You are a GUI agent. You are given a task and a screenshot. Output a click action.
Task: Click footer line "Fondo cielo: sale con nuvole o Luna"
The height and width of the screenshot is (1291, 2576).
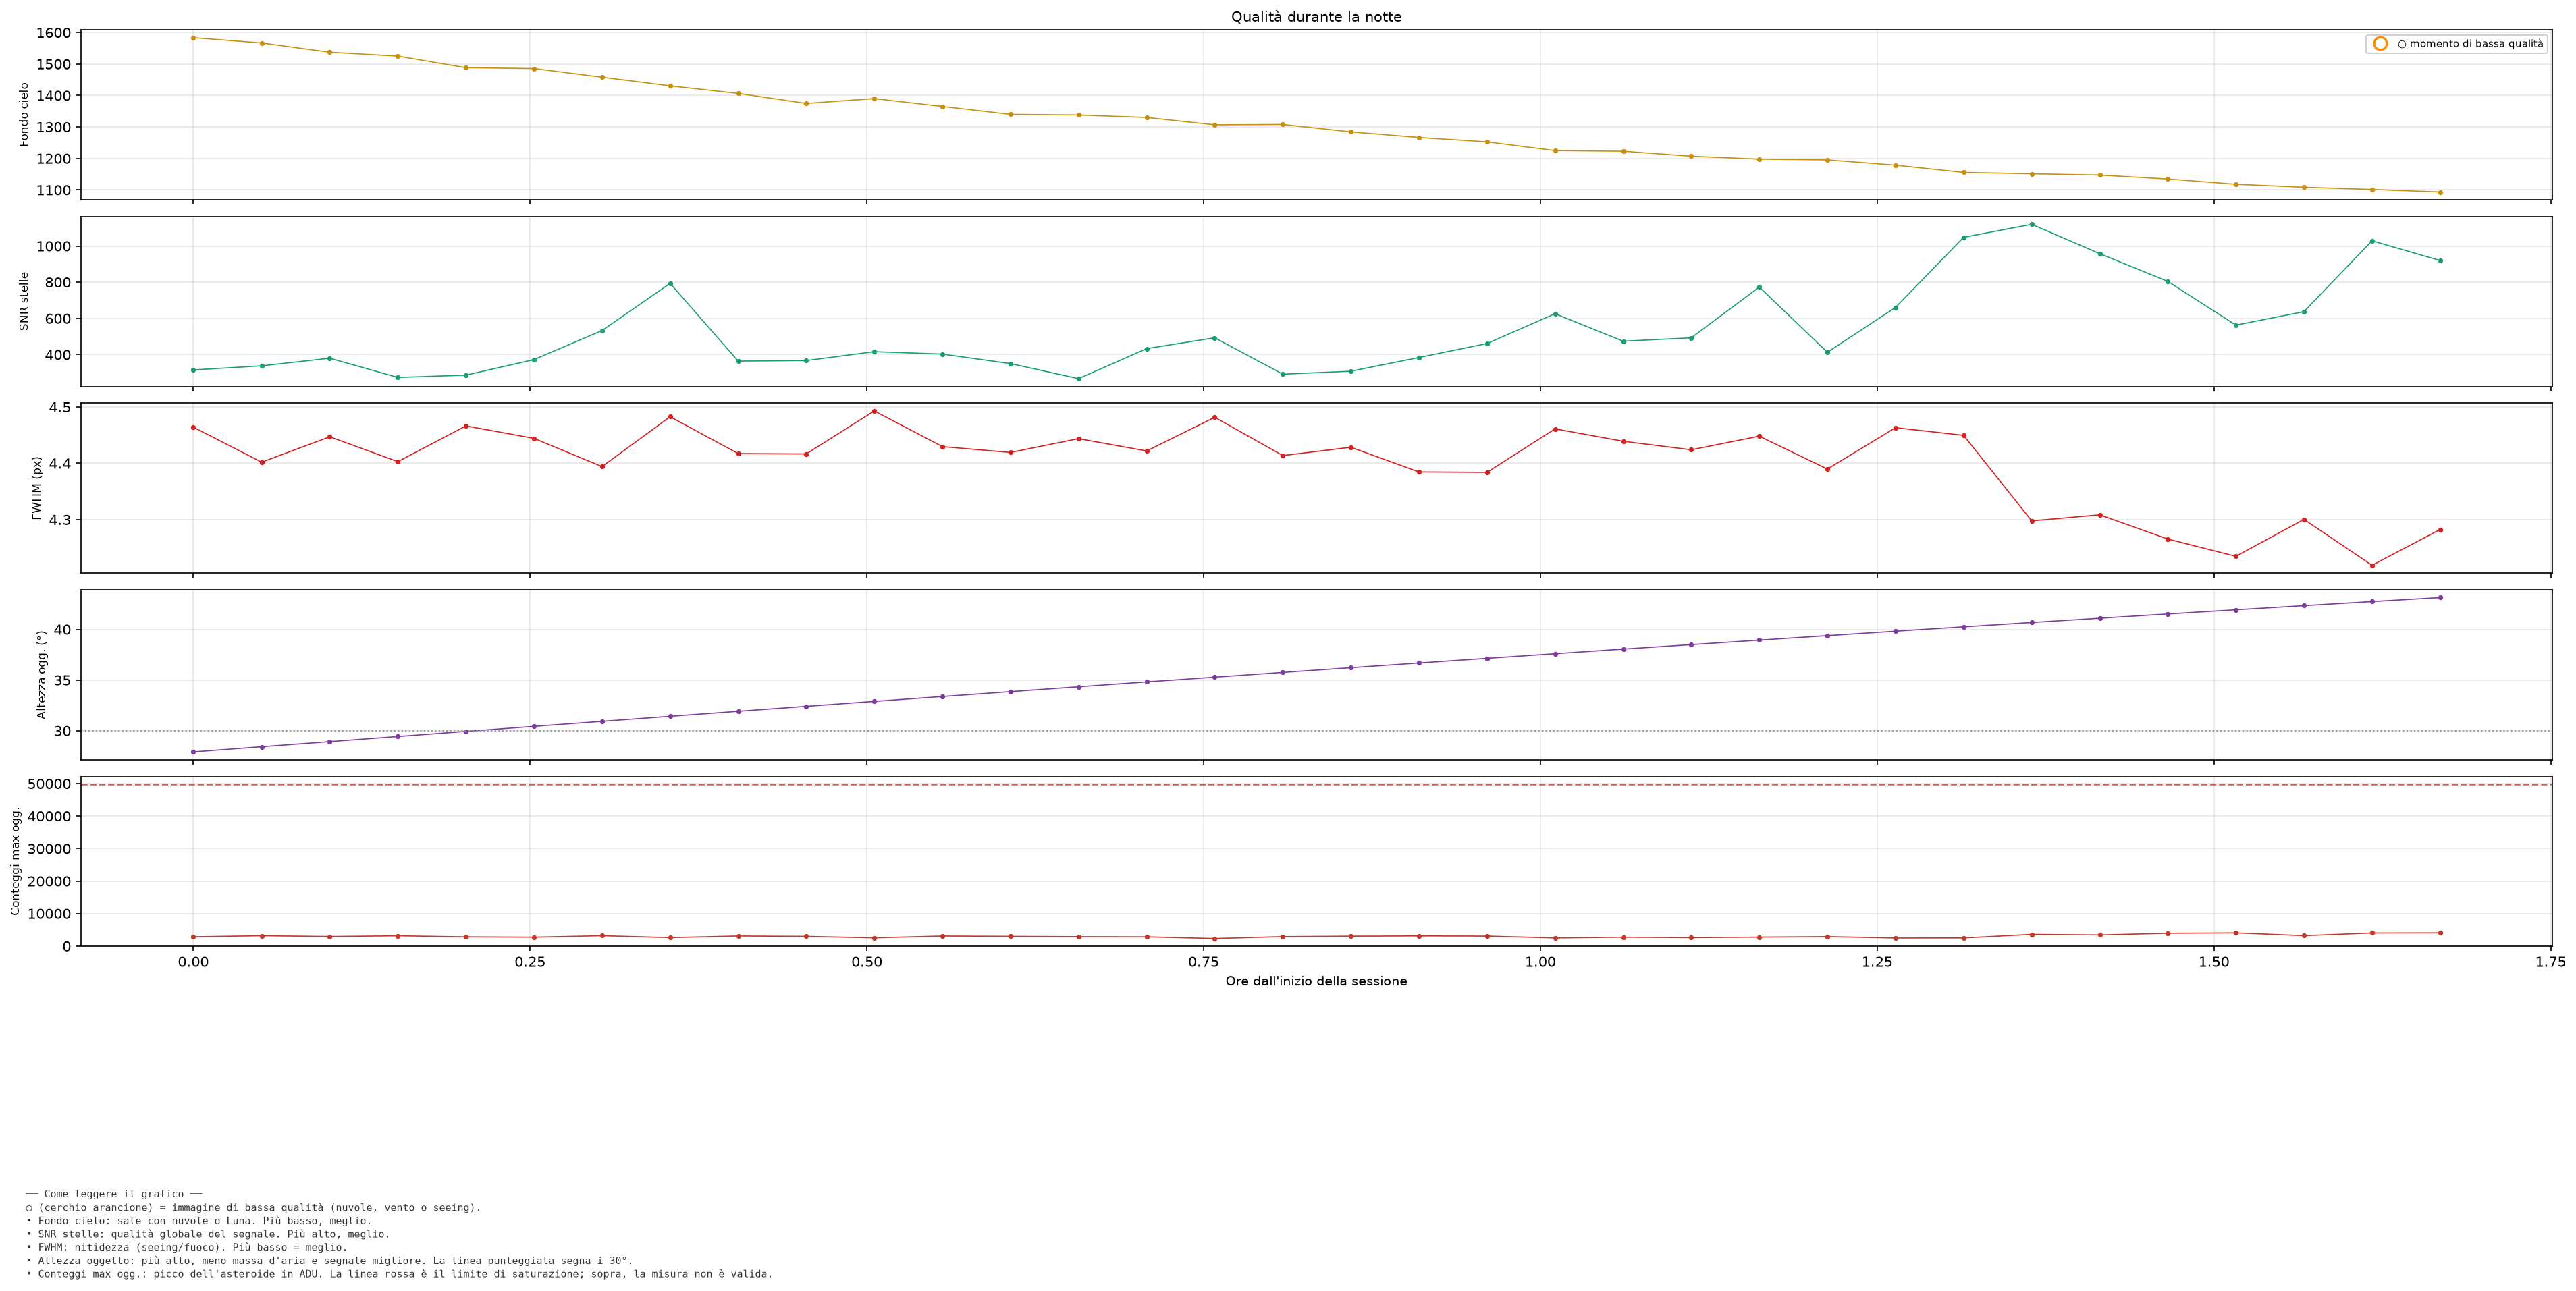click(x=198, y=1221)
